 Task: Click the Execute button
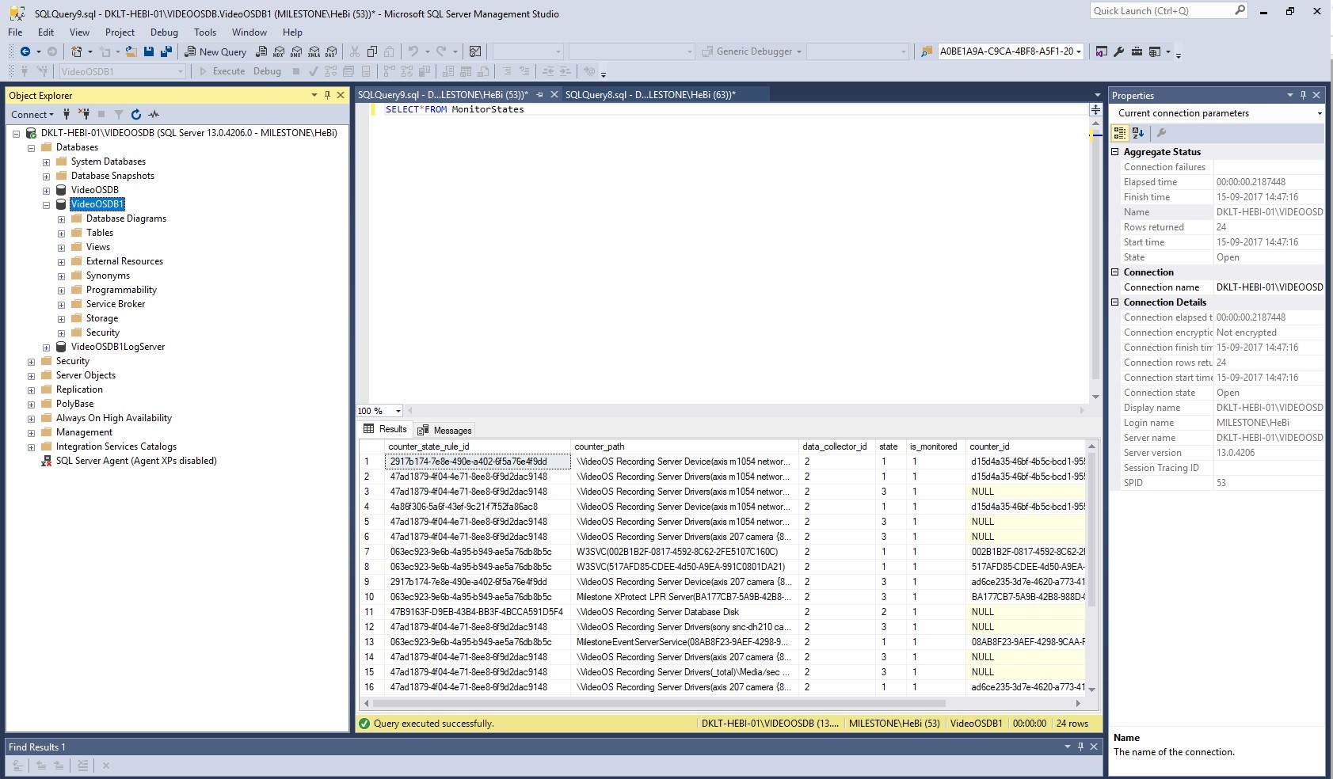(x=221, y=71)
